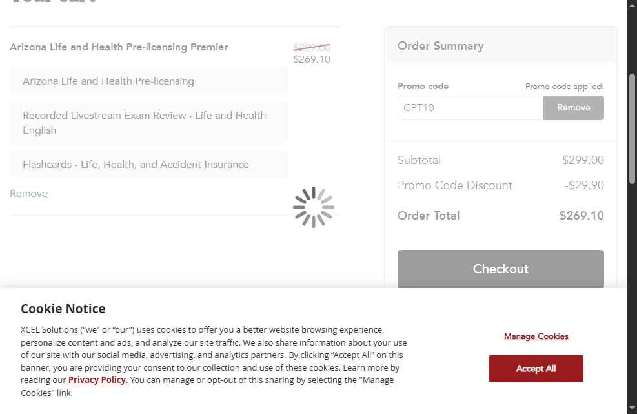Click the scrollbar up arrow

[x=632, y=5]
